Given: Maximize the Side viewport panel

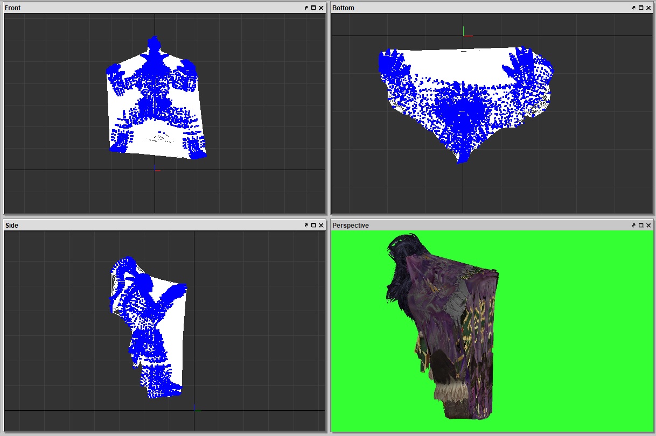Looking at the screenshot, I should point(313,226).
